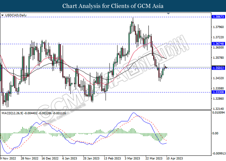The image size is (226, 161).
Task: Click the 1.33580 price axis value
Action: tap(218, 88)
